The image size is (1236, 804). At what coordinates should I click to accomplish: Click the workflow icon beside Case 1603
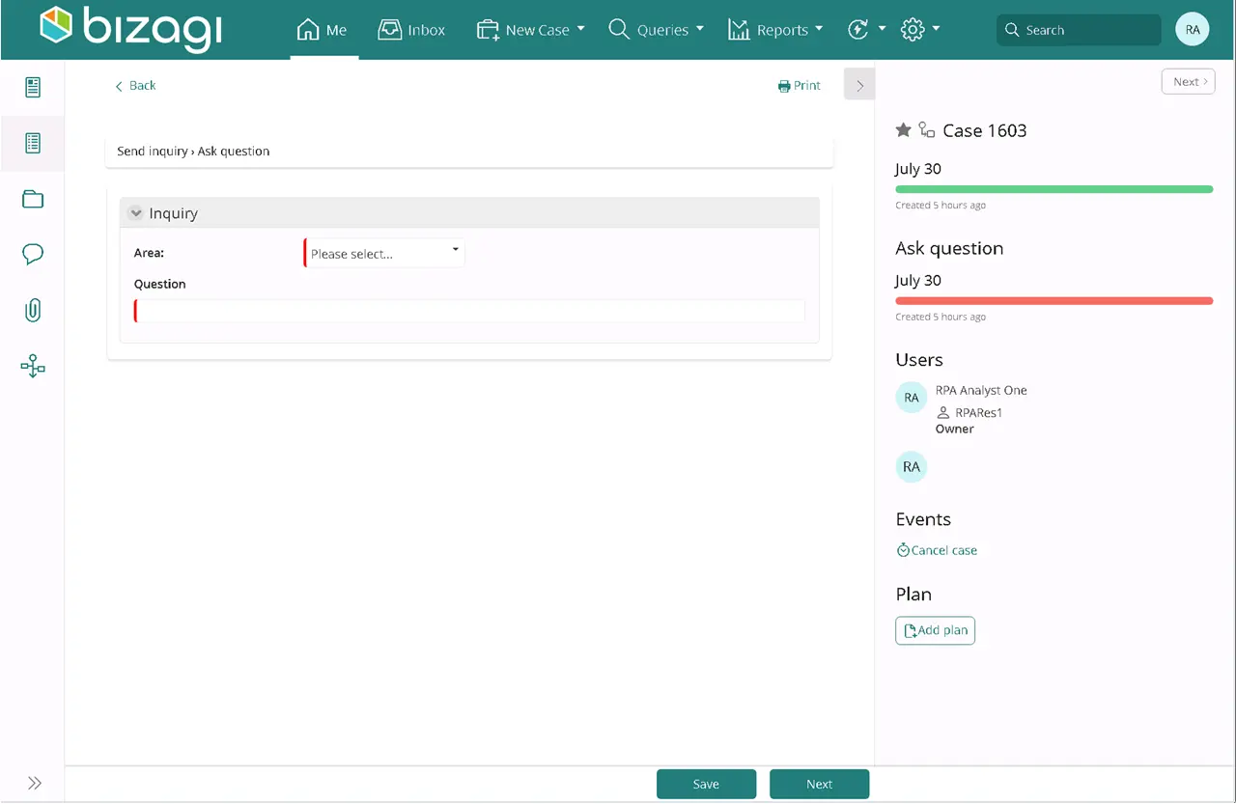pyautogui.click(x=927, y=130)
